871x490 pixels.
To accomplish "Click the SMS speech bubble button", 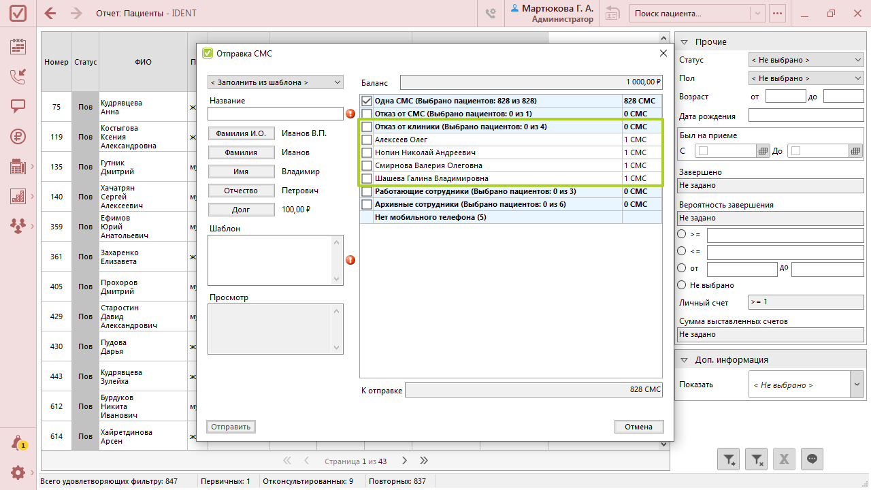I will click(x=812, y=459).
